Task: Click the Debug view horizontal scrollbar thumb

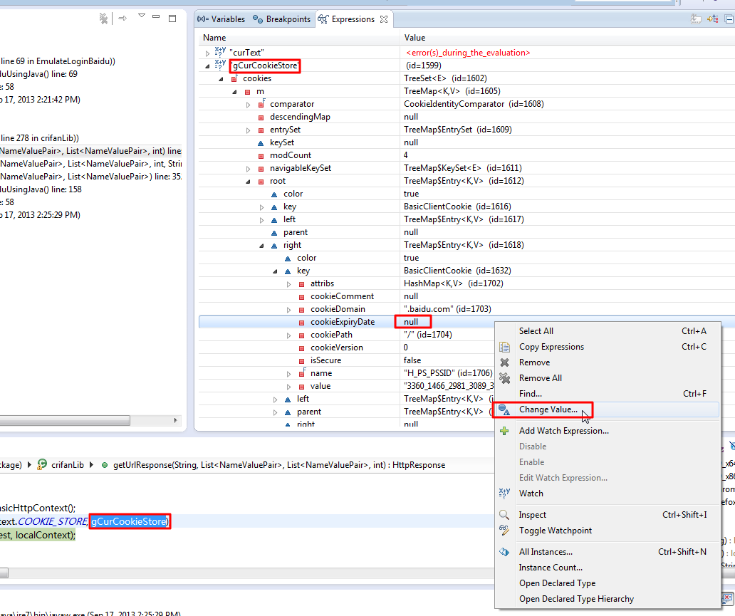Action: [x=65, y=420]
